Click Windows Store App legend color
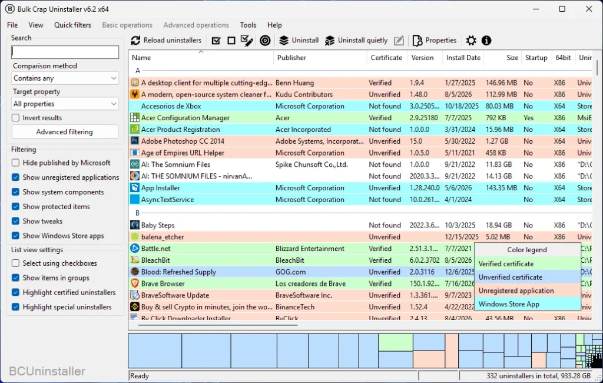The width and height of the screenshot is (603, 383). pos(527,304)
